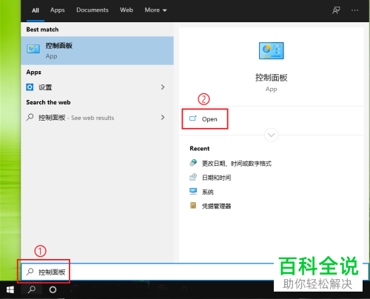Click the monitor icon next to 系统
370x299 pixels.
click(x=193, y=191)
